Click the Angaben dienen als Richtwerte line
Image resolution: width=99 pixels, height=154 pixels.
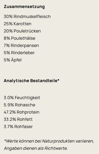pyautogui.click(x=36, y=148)
